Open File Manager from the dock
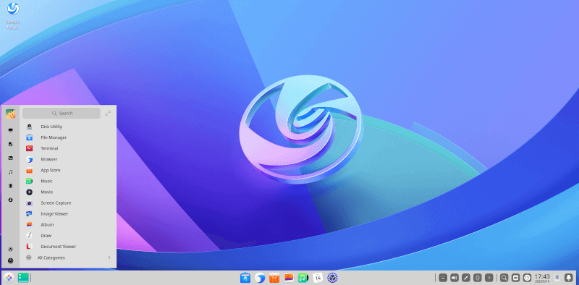This screenshot has width=579, height=285. [x=245, y=278]
